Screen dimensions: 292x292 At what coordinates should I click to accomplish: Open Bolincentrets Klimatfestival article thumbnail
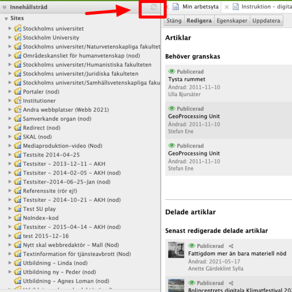pyautogui.click(x=176, y=285)
